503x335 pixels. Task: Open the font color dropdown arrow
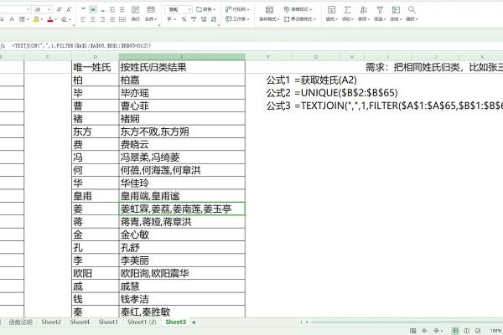tap(56, 19)
